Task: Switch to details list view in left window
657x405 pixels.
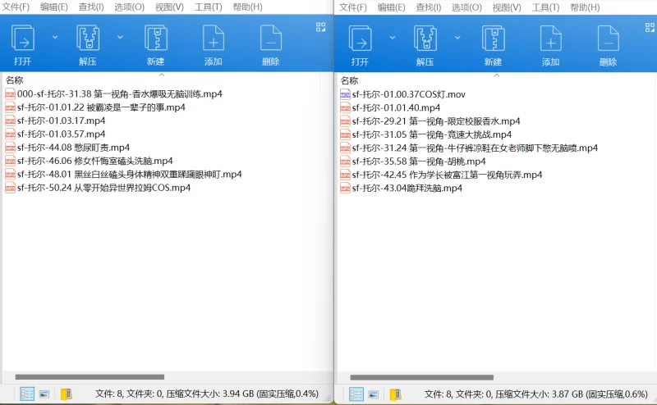Action: pos(27,394)
